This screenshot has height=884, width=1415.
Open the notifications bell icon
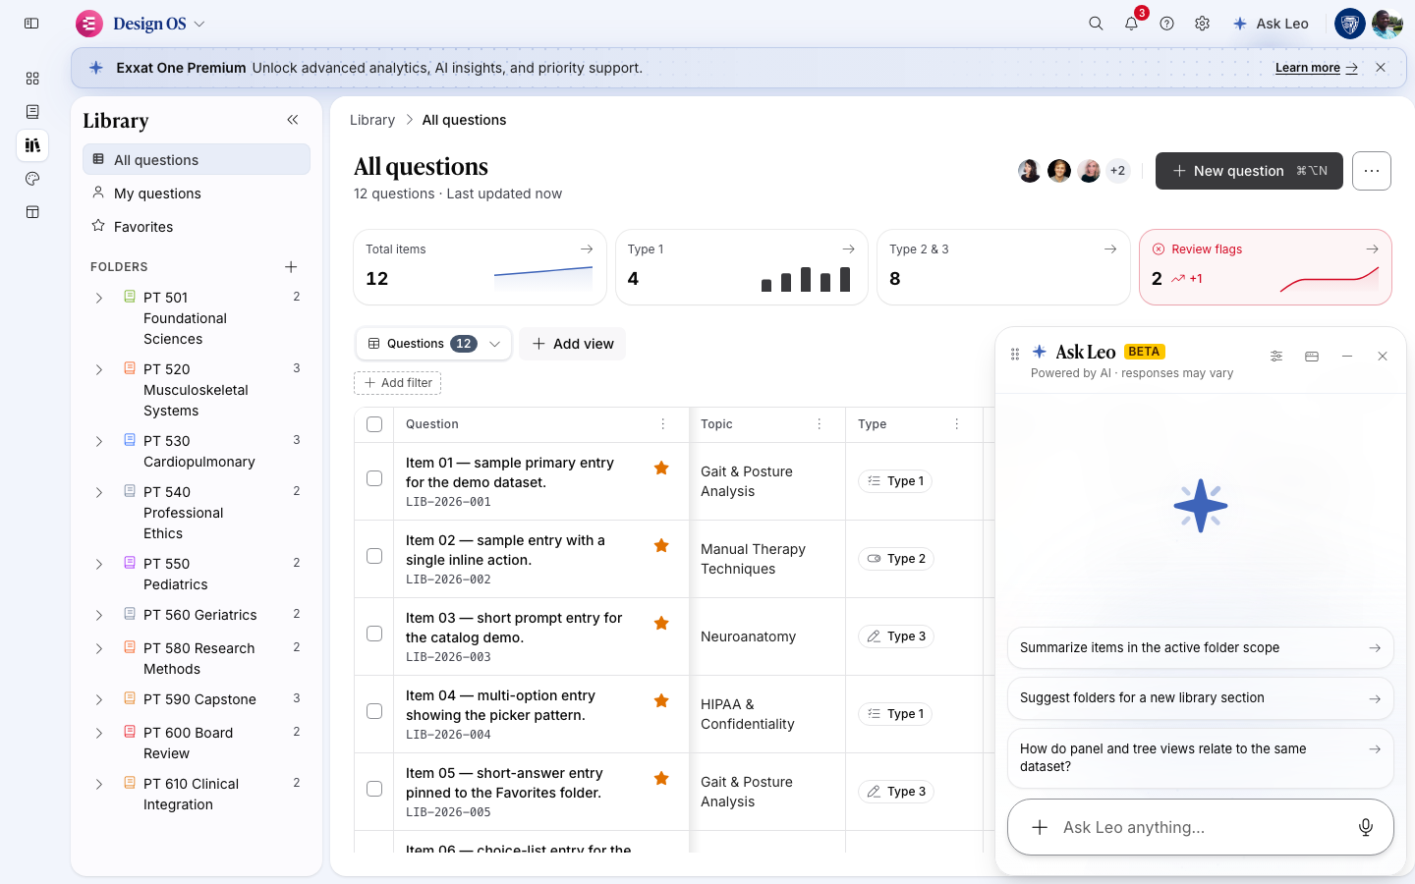tap(1131, 24)
